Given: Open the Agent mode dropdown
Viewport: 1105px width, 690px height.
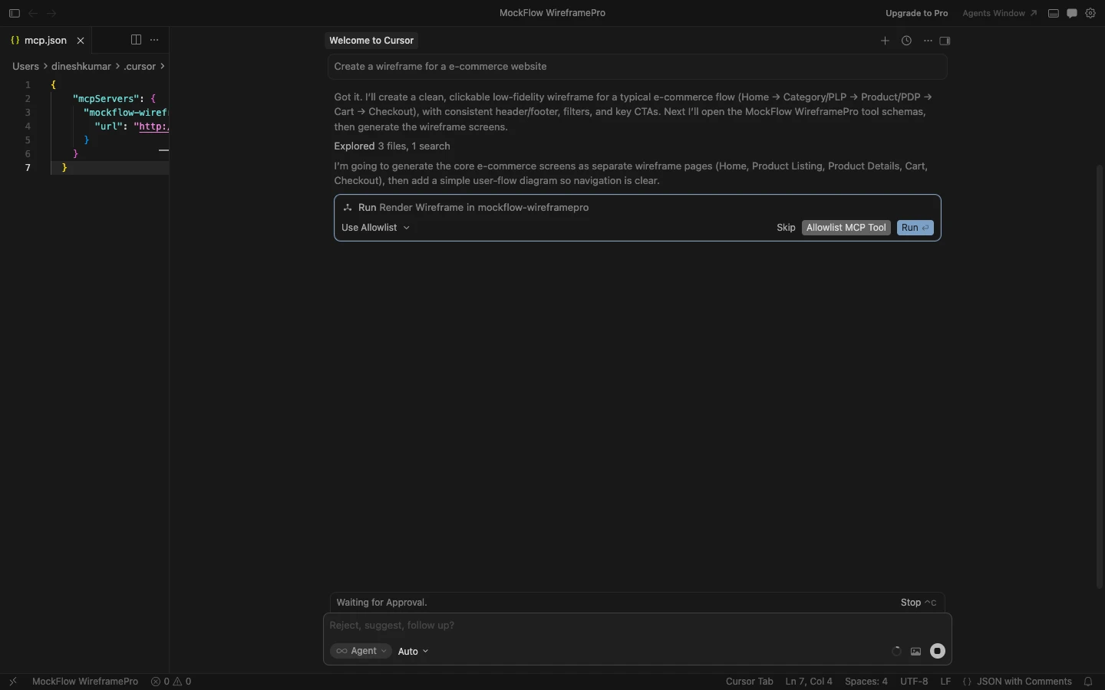Looking at the screenshot, I should pos(361,651).
